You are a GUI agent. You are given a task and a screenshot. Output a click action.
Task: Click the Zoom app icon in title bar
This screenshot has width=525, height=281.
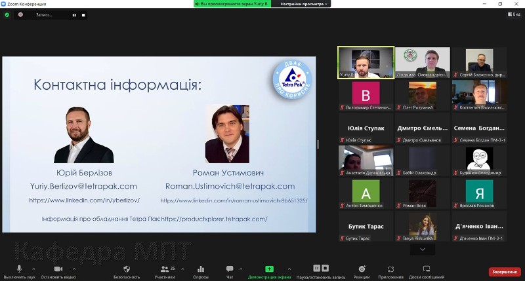(x=4, y=4)
